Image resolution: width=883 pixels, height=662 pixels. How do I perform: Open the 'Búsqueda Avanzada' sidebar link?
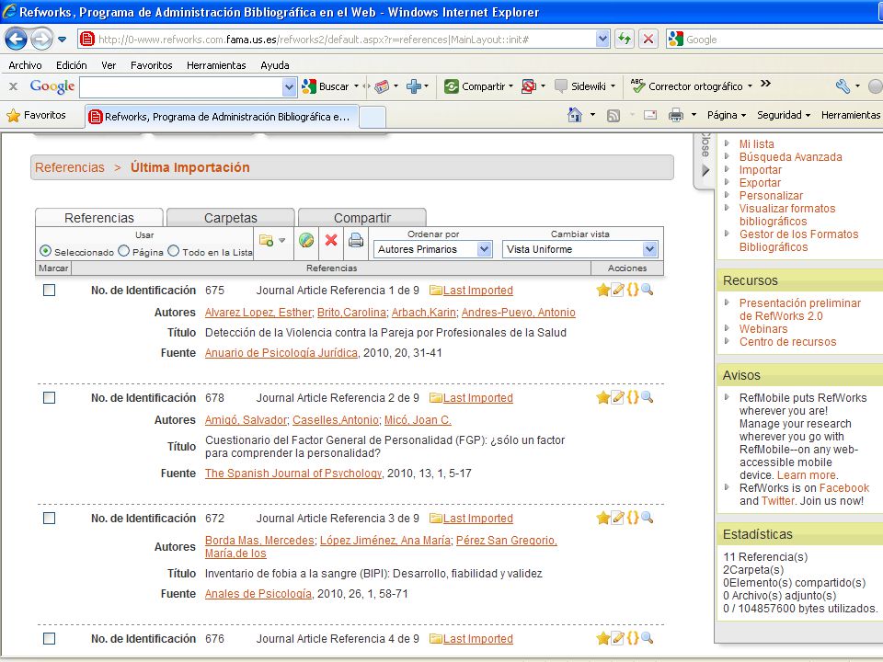click(x=791, y=157)
